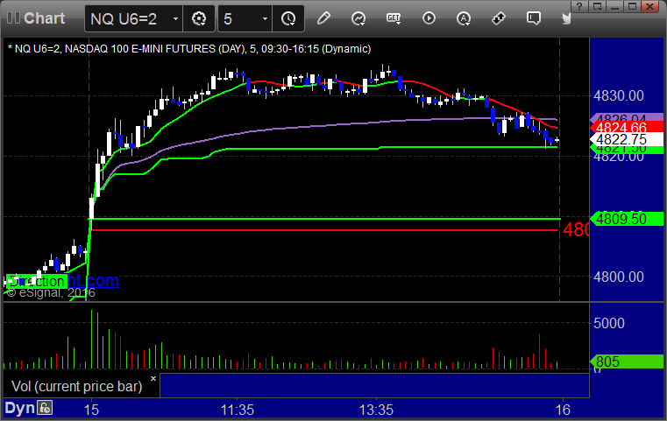
Task: Expand the interval 5 dropdown arrow
Action: (265, 18)
